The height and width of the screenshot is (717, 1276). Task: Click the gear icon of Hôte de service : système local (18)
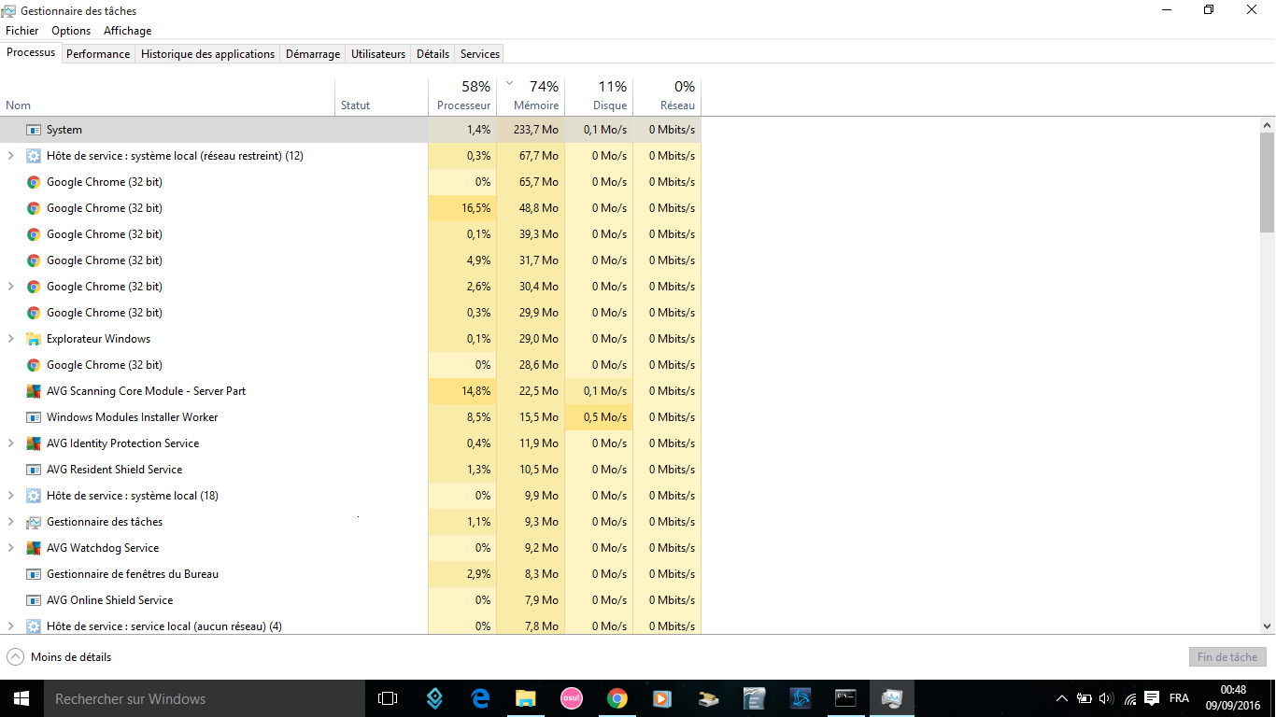pos(34,496)
